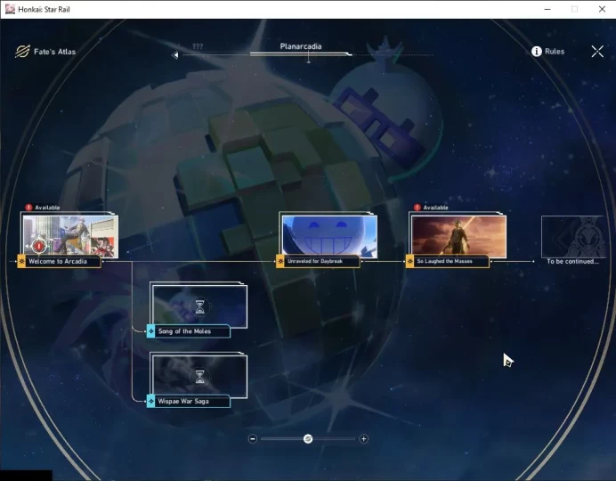The width and height of the screenshot is (616, 481).
Task: Select the Planarcadia region tab
Action: tap(301, 46)
